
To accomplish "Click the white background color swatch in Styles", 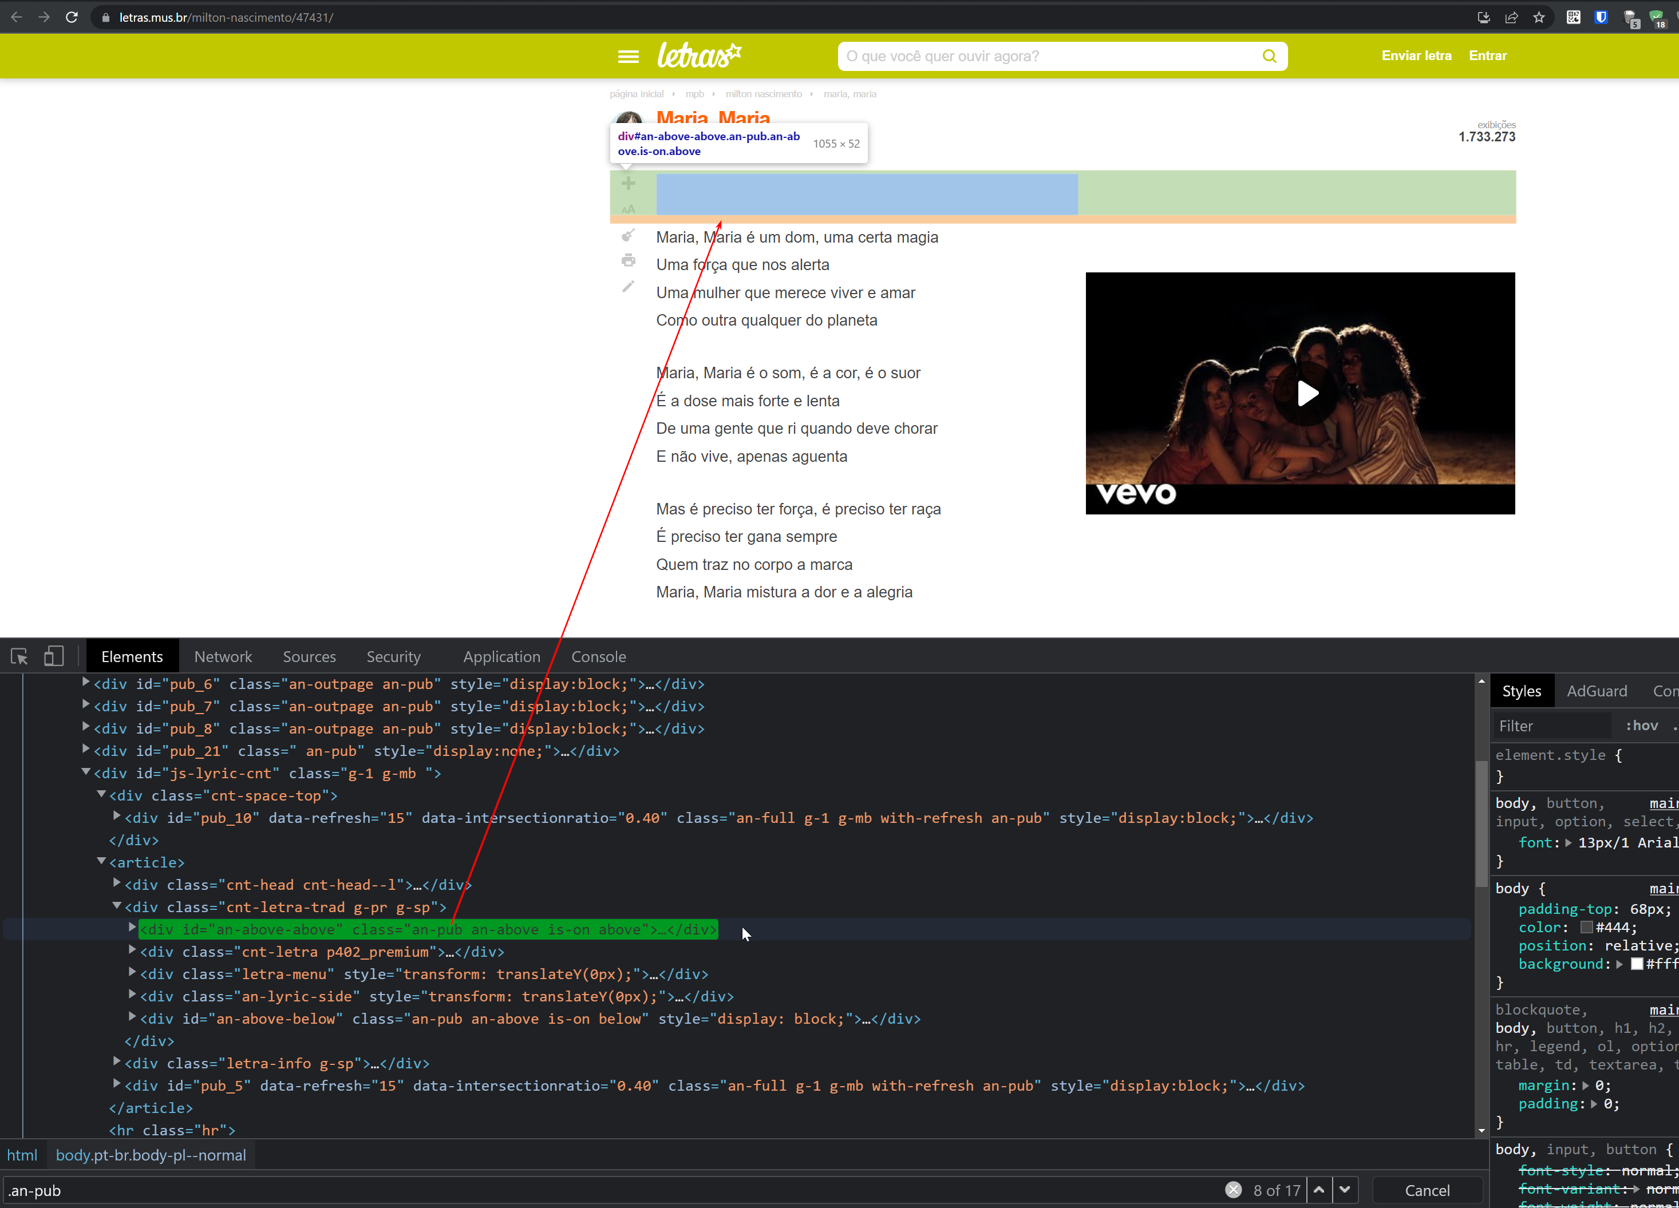I will 1638,964.
